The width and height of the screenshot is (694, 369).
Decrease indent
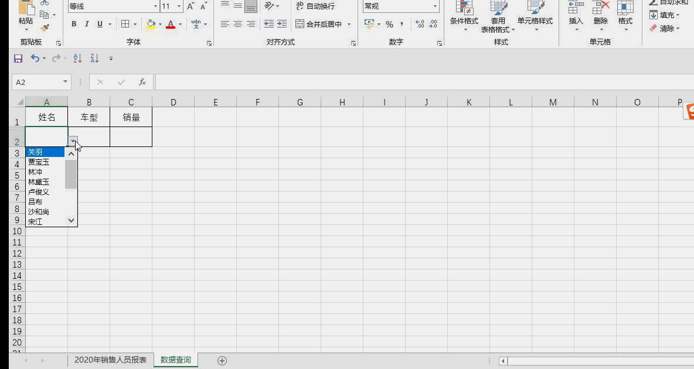[x=268, y=24]
